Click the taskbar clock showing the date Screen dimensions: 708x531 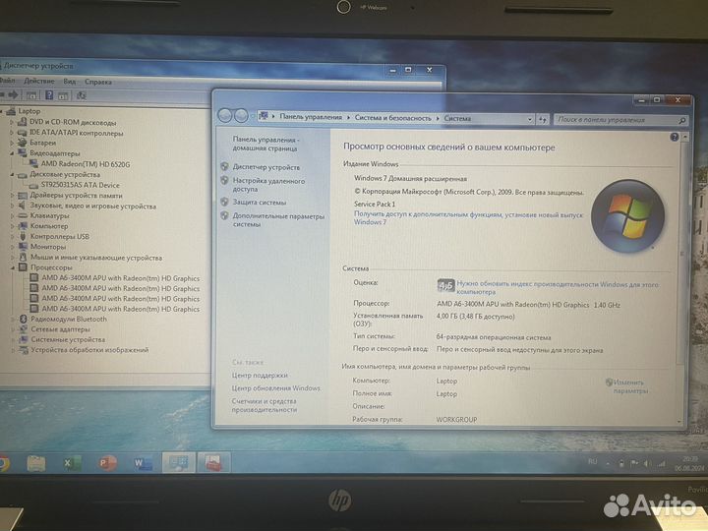coord(691,464)
